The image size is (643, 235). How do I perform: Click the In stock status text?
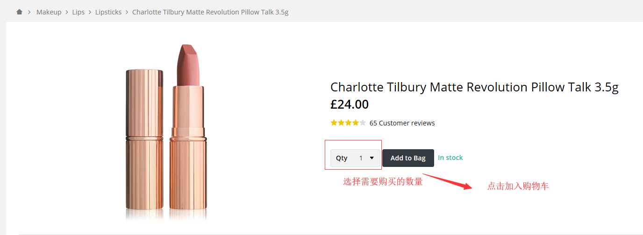450,158
